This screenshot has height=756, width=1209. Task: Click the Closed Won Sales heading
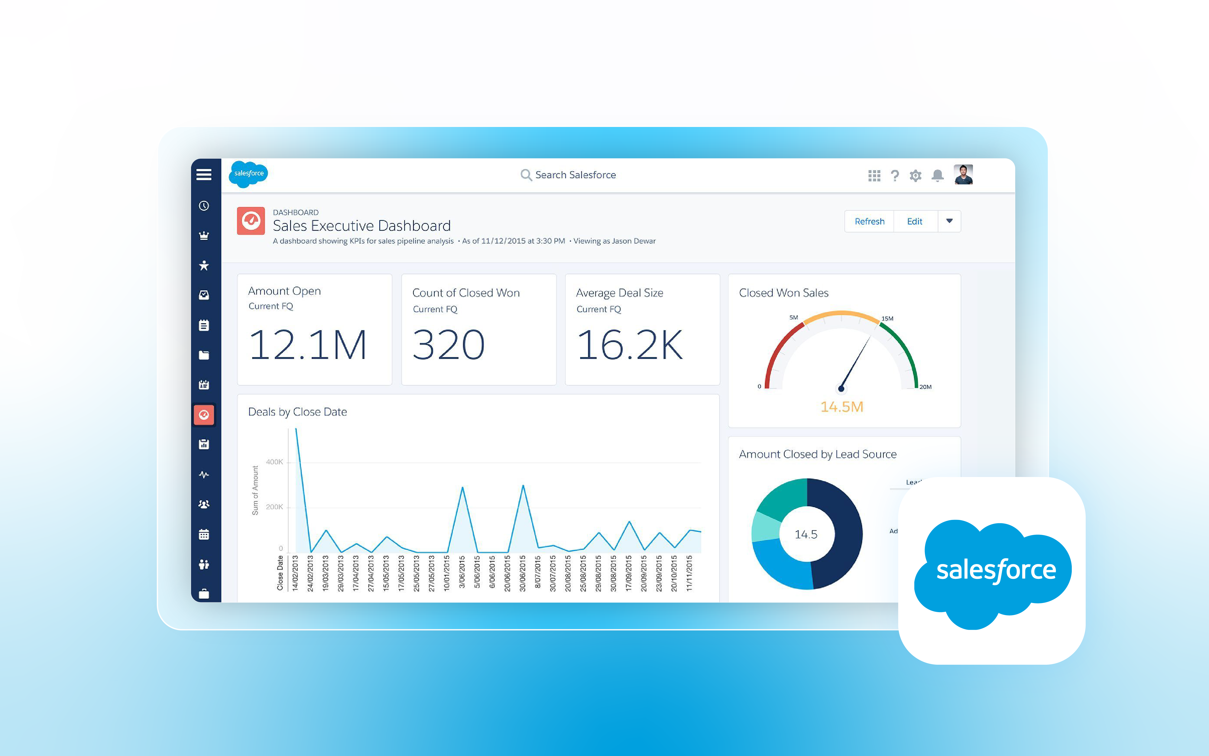784,293
